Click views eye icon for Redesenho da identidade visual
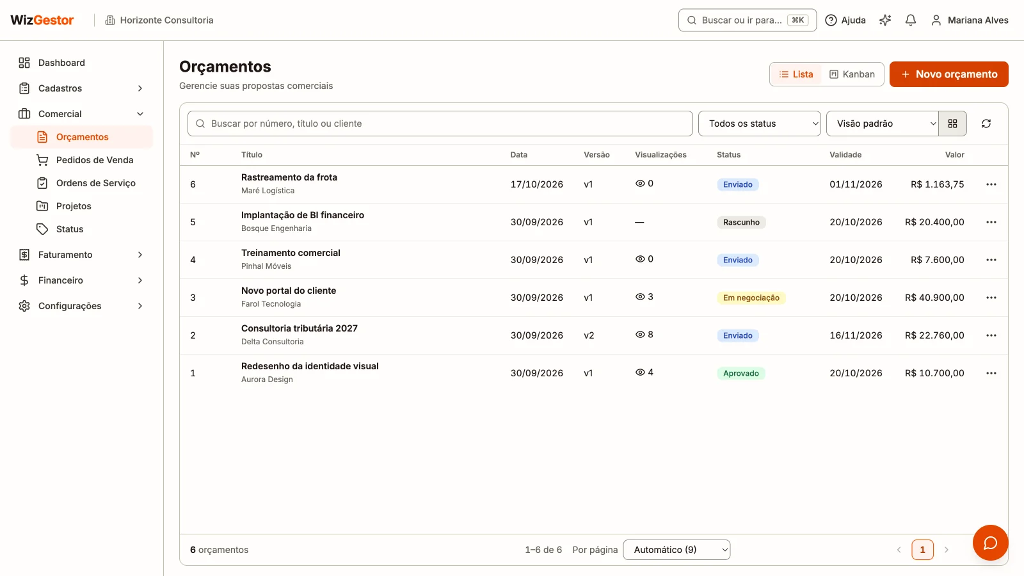This screenshot has height=576, width=1024. point(640,372)
